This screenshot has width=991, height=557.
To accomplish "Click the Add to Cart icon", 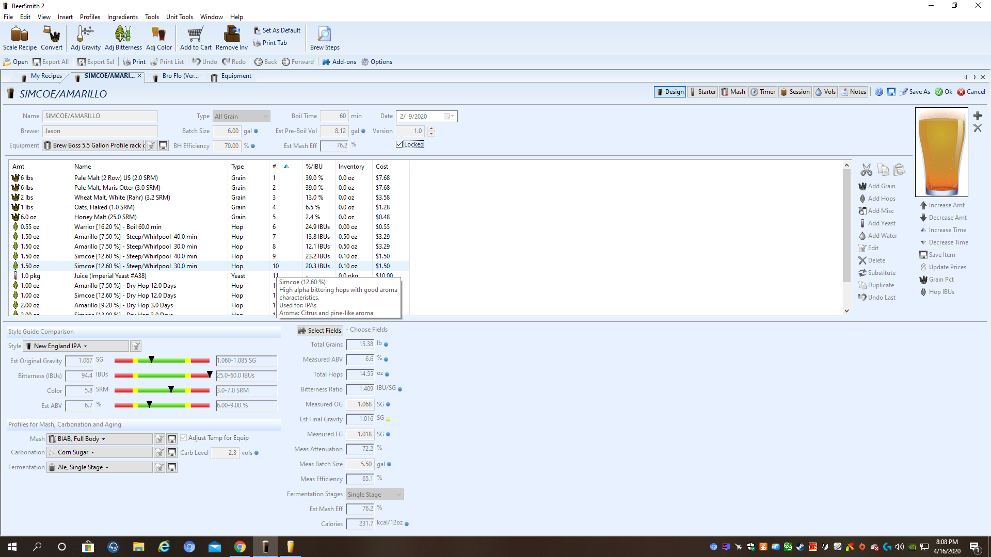I will click(196, 38).
